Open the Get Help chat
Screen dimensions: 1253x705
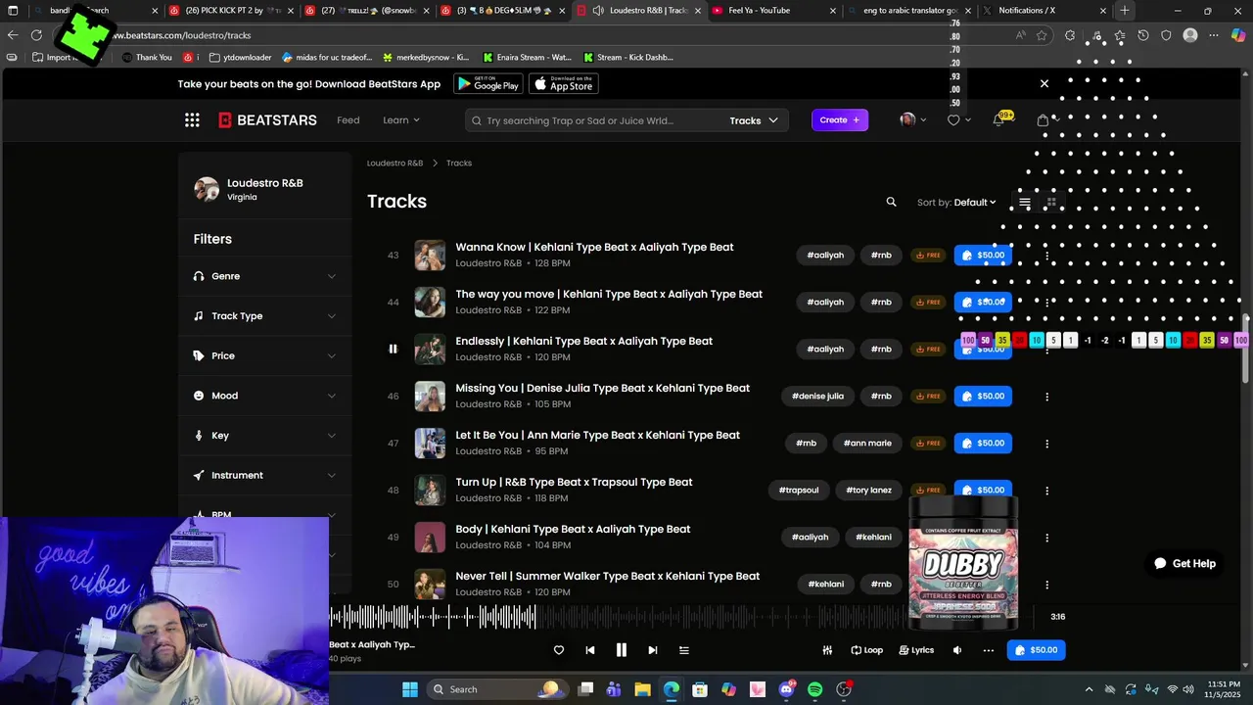(1184, 563)
